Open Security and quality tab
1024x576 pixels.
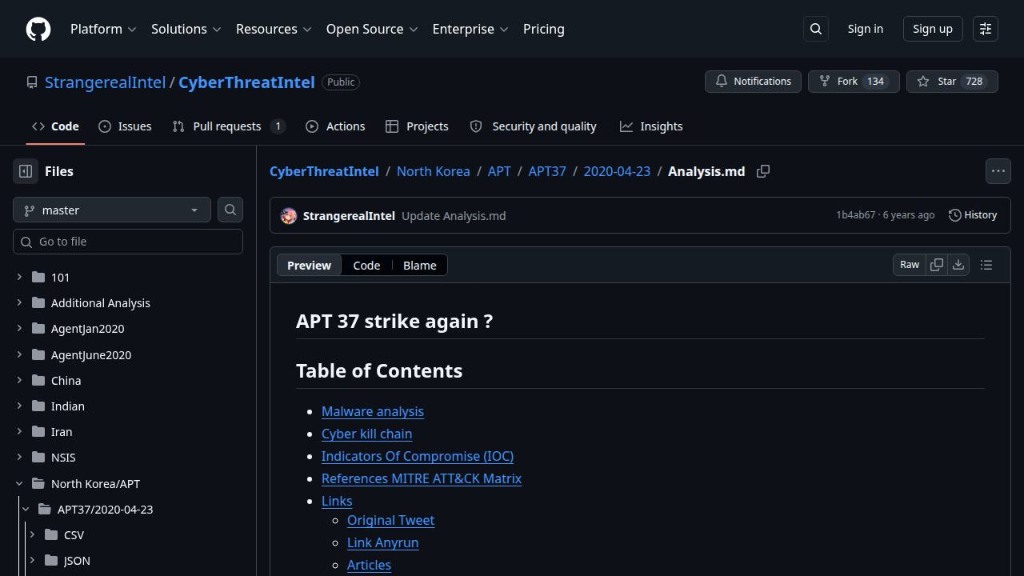[533, 126]
